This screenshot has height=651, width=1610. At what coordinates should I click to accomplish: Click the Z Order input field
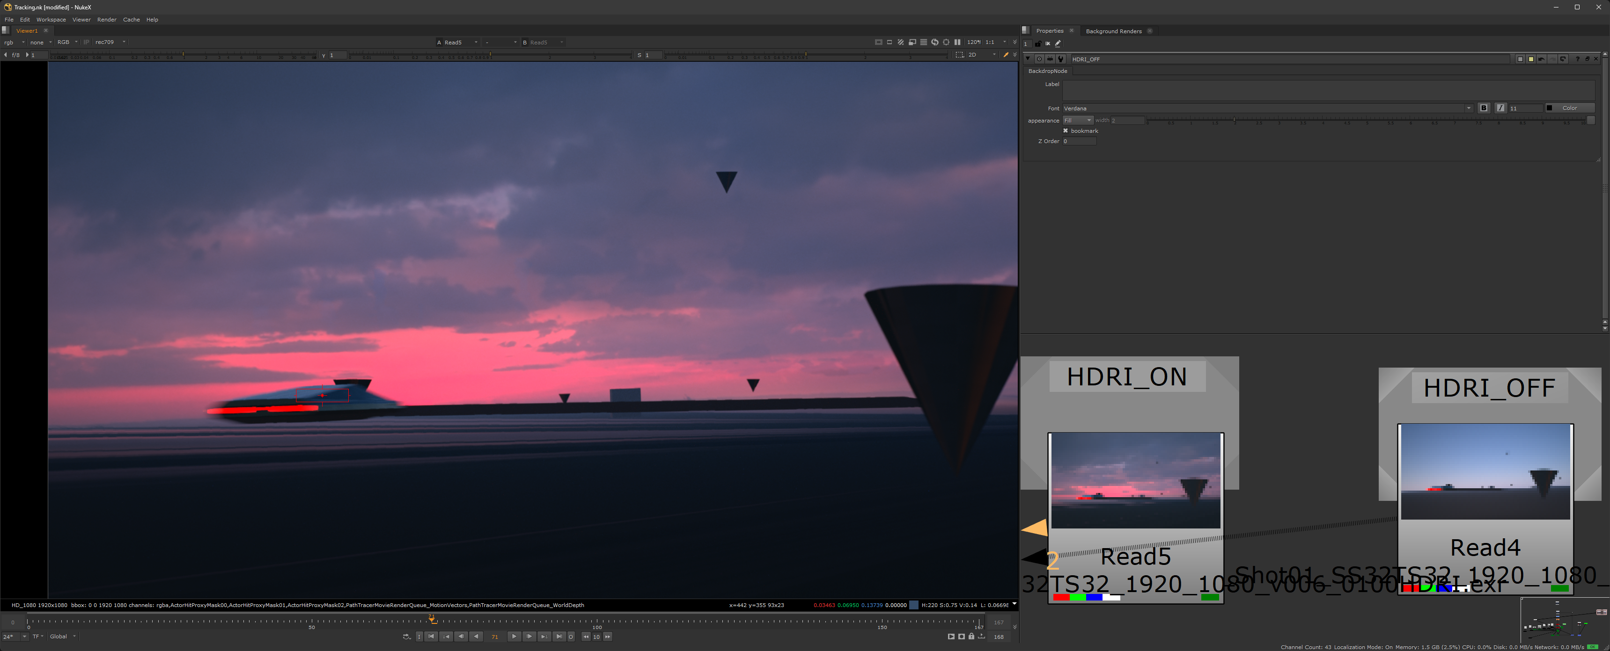click(x=1080, y=141)
